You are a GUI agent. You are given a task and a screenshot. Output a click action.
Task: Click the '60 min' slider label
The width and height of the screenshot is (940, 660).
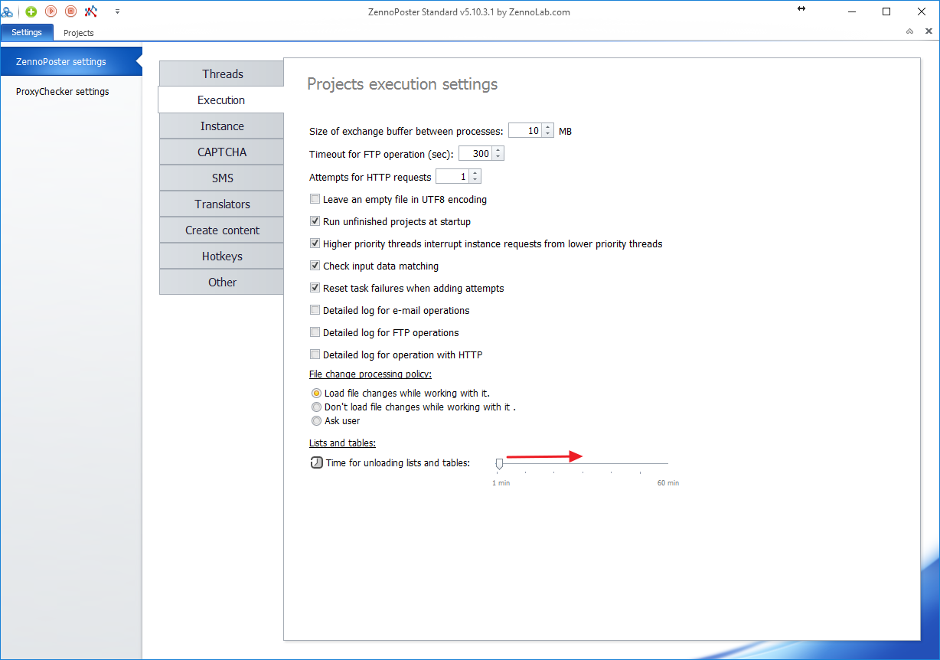click(668, 483)
